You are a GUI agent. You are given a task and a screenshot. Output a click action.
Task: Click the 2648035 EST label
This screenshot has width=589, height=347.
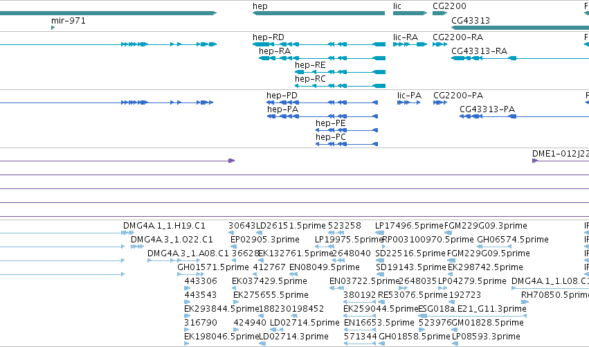[418, 281]
